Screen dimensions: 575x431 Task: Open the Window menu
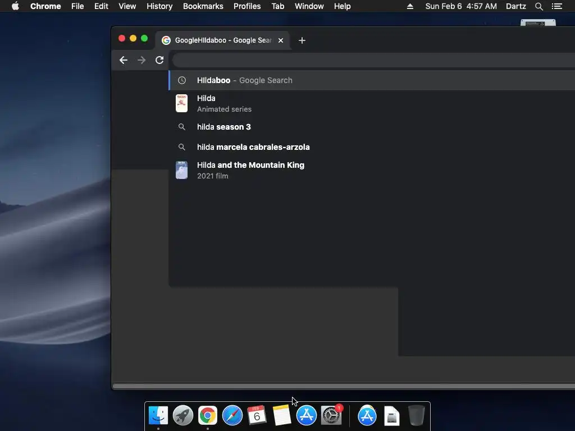(x=309, y=6)
